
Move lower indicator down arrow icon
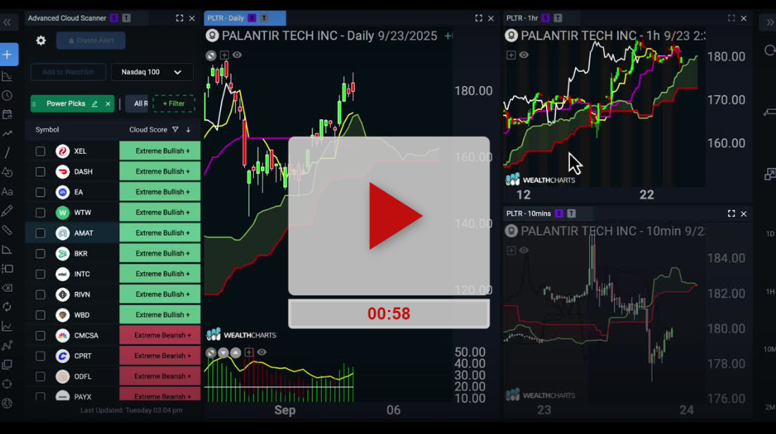[223, 352]
